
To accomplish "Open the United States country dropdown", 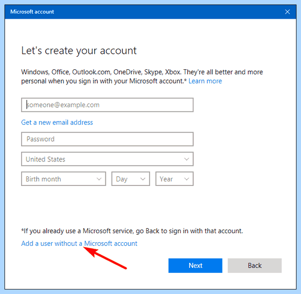I will pyautogui.click(x=107, y=159).
